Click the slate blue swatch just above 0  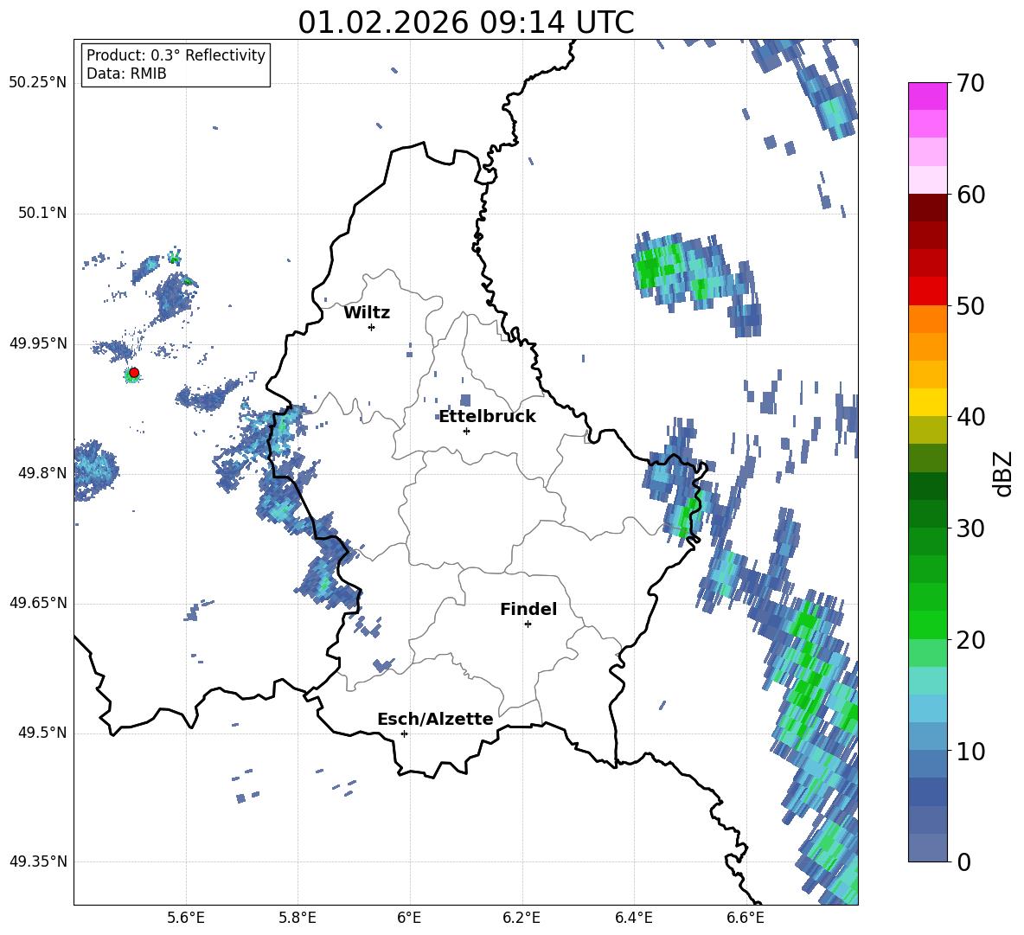pyautogui.click(x=927, y=848)
